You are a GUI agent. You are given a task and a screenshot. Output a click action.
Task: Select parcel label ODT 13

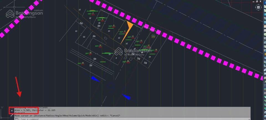[x=139, y=41]
